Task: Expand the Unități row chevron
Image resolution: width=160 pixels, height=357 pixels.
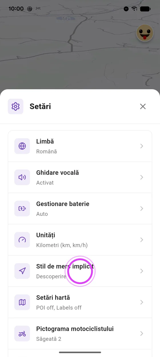Action: [x=142, y=240]
